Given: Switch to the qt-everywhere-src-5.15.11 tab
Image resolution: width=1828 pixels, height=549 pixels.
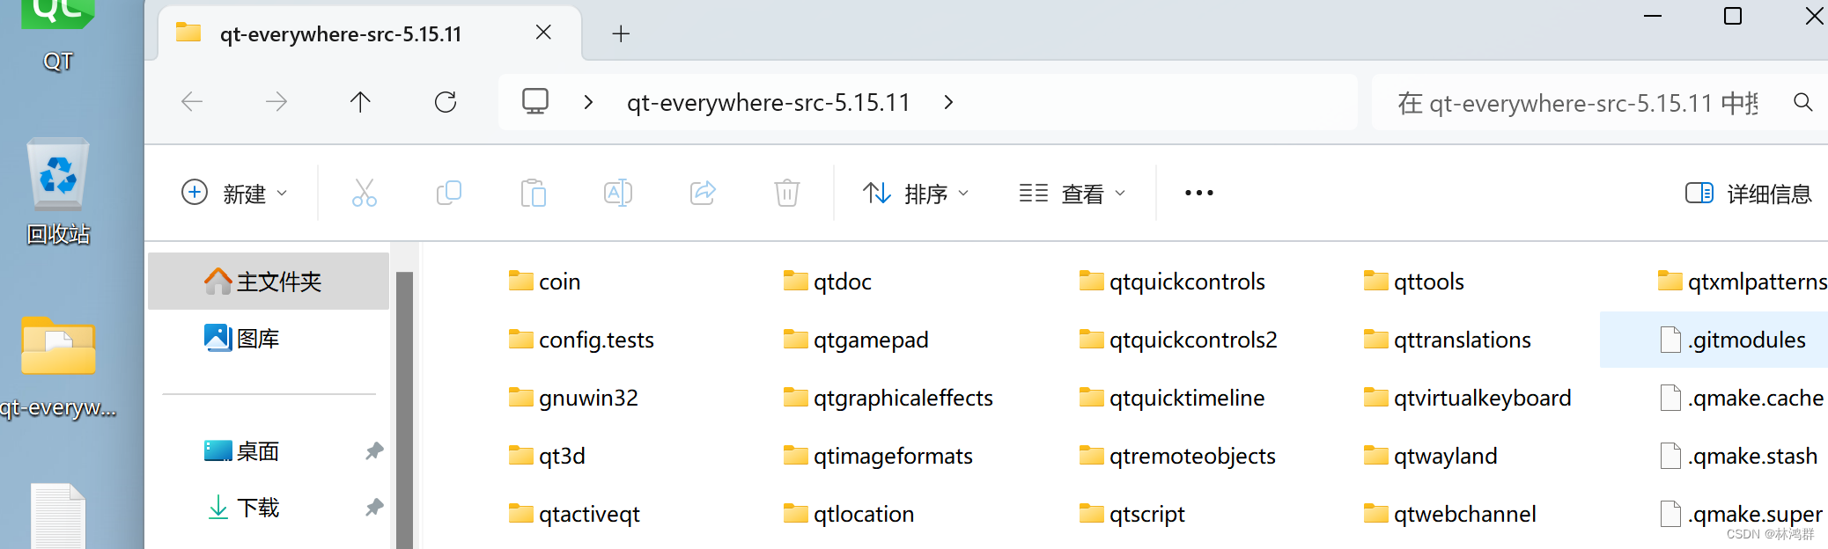Looking at the screenshot, I should pyautogui.click(x=370, y=33).
